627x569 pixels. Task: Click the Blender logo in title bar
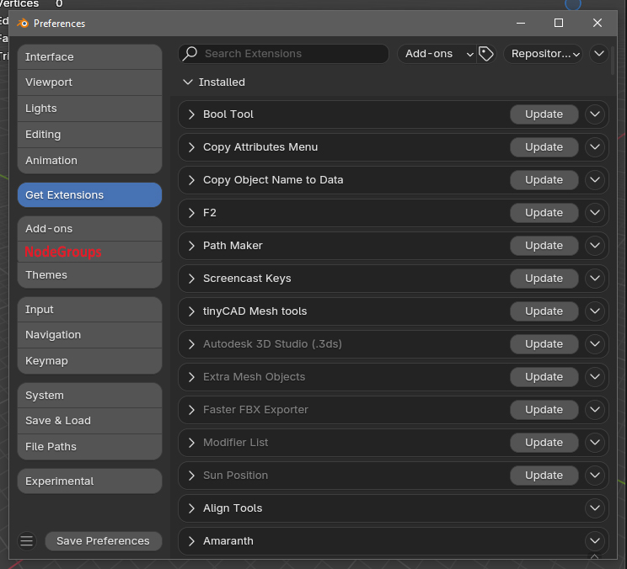coord(23,24)
